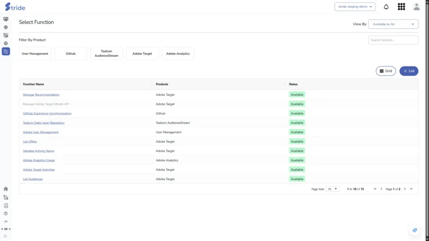Filter by Adobe Target product

pos(142,54)
